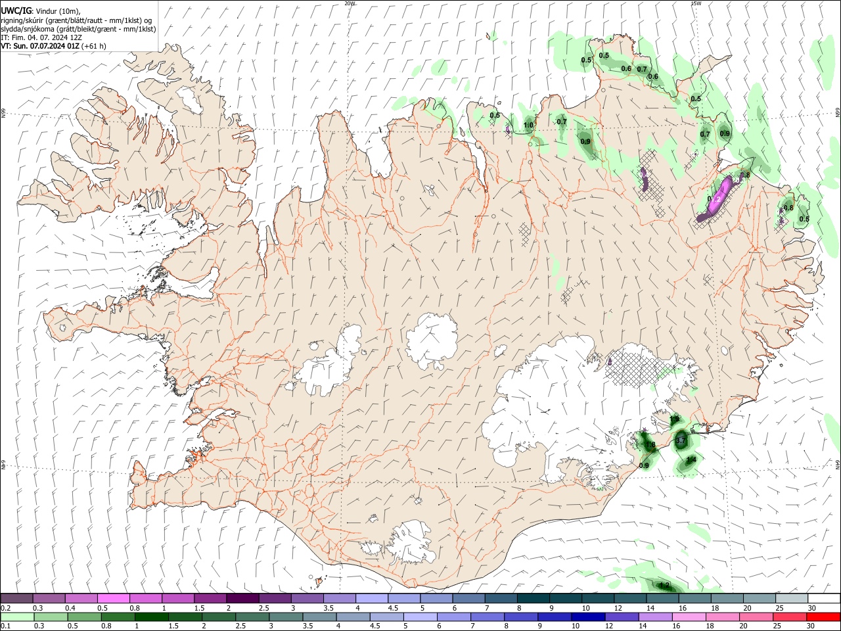Image resolution: width=841 pixels, height=631 pixels.
Task: Click the 'slydda/snjókoma' legend description line
Action: click(78, 29)
